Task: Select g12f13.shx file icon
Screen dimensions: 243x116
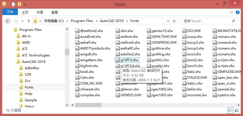Action: tap(118, 60)
